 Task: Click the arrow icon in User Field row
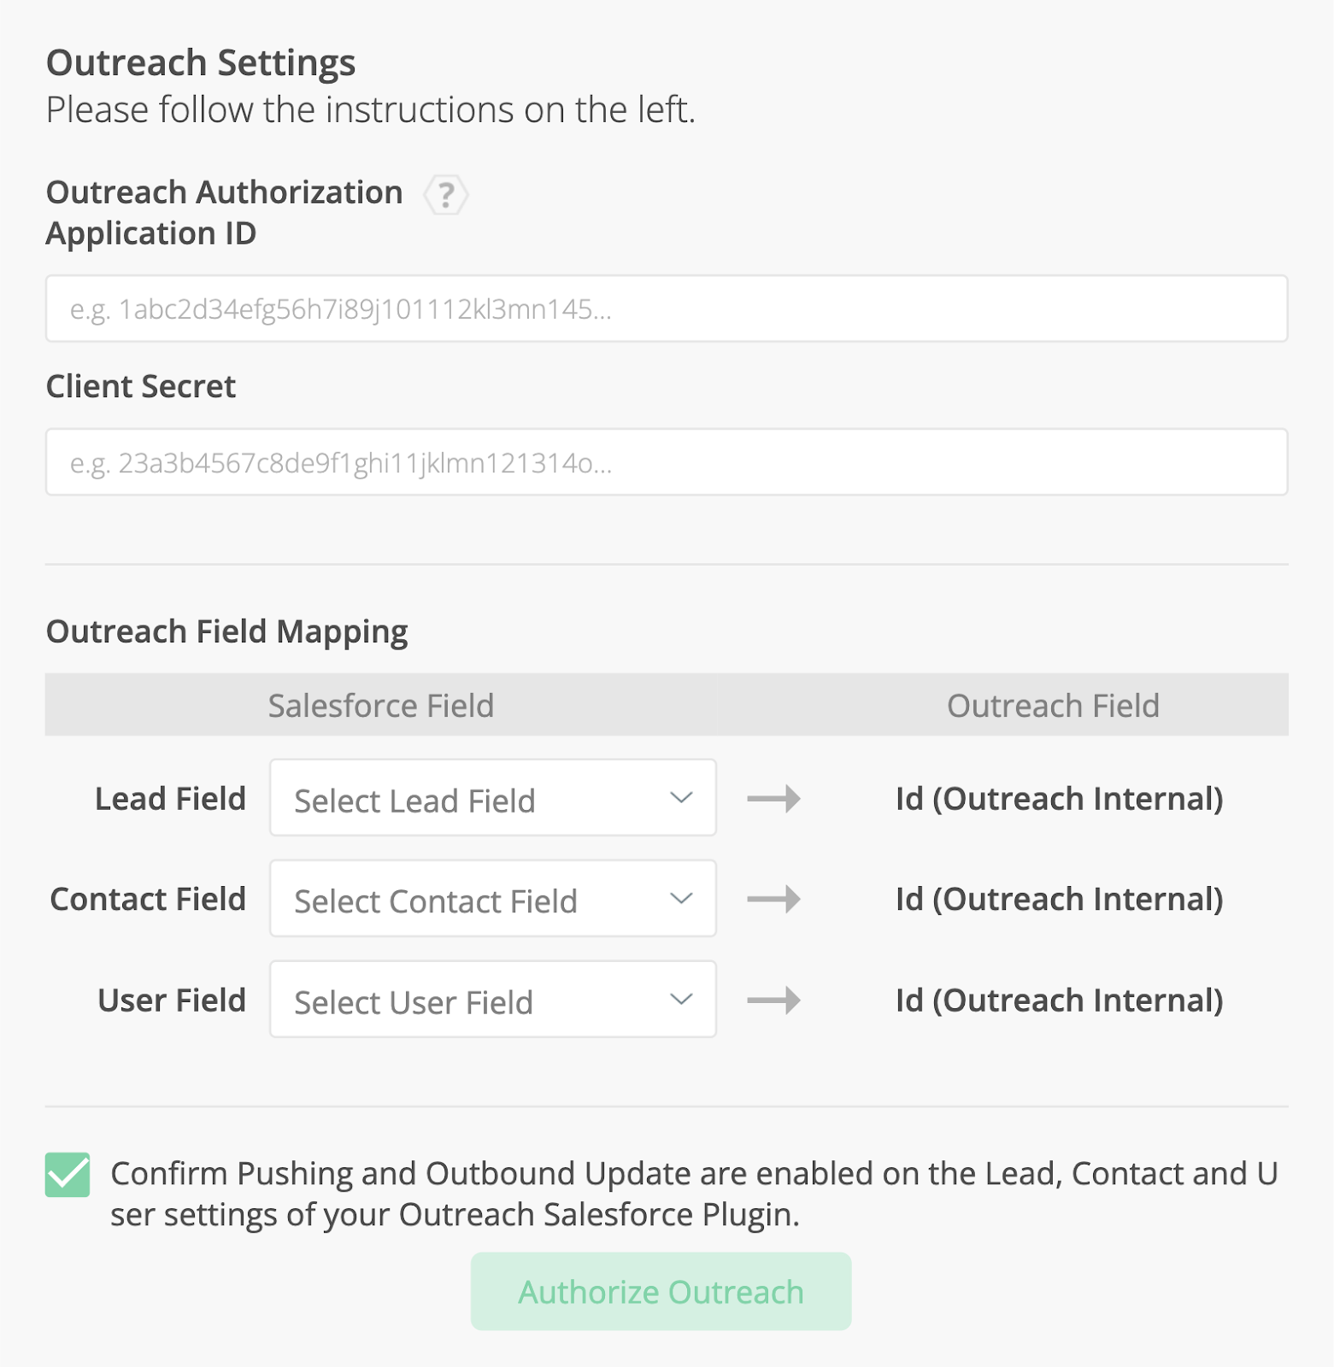pos(773,1000)
